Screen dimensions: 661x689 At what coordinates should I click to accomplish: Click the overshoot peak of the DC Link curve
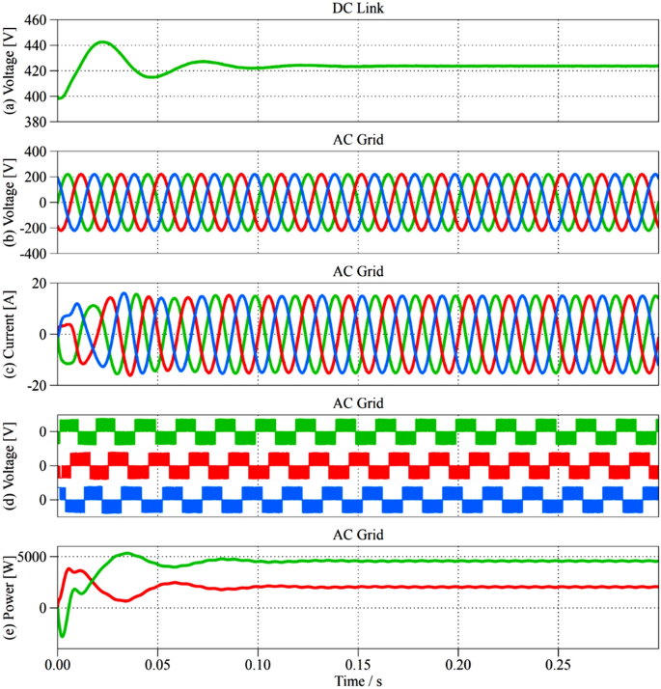(102, 42)
